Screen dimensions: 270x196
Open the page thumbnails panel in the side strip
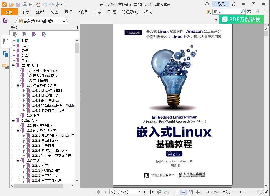[6, 54]
